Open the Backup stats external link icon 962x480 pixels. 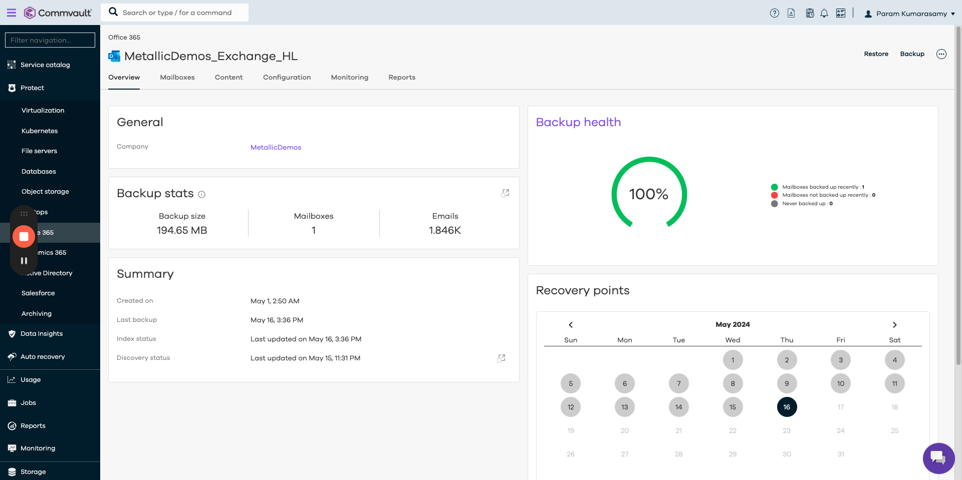click(505, 193)
